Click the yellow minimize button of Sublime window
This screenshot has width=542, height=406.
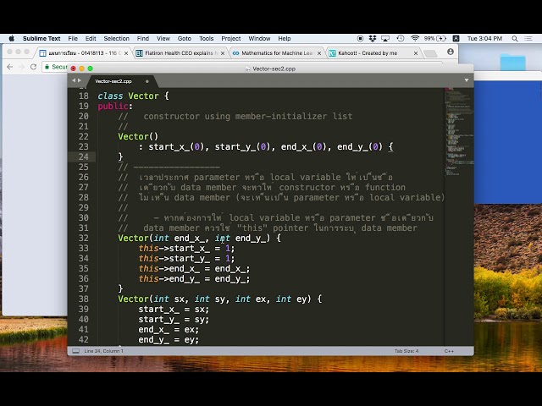click(81, 69)
